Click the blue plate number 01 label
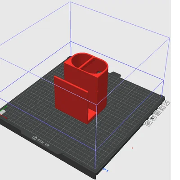This screenshot has height=180, width=180. [x=105, y=170]
